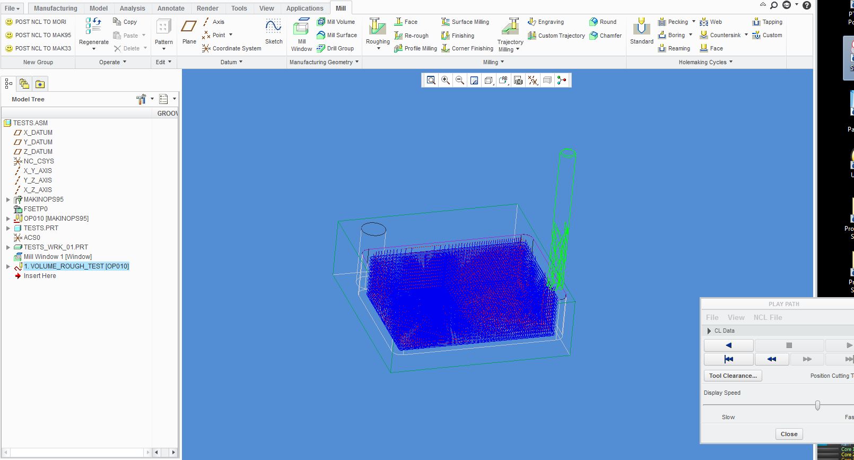The width and height of the screenshot is (854, 460).
Task: Select the Custom Trajectory tool
Action: tap(556, 36)
